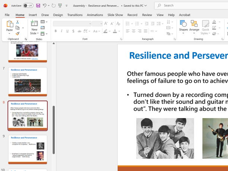
Task: Click the Justify alignment icon
Action: [146, 31]
